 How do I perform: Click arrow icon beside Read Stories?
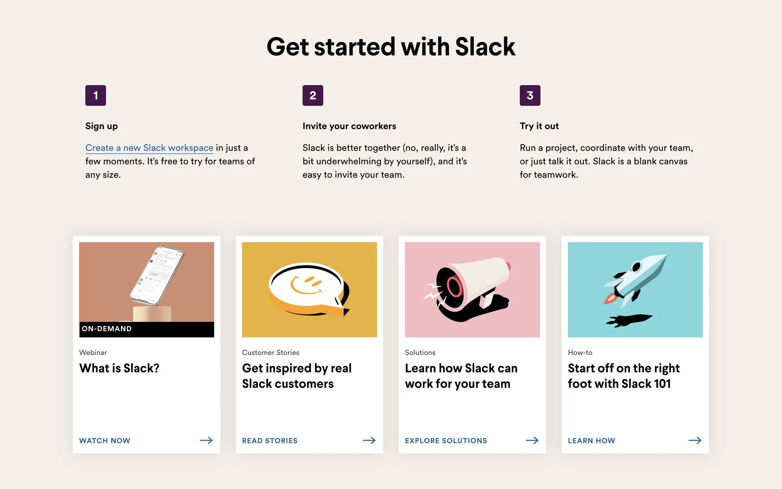pos(369,440)
